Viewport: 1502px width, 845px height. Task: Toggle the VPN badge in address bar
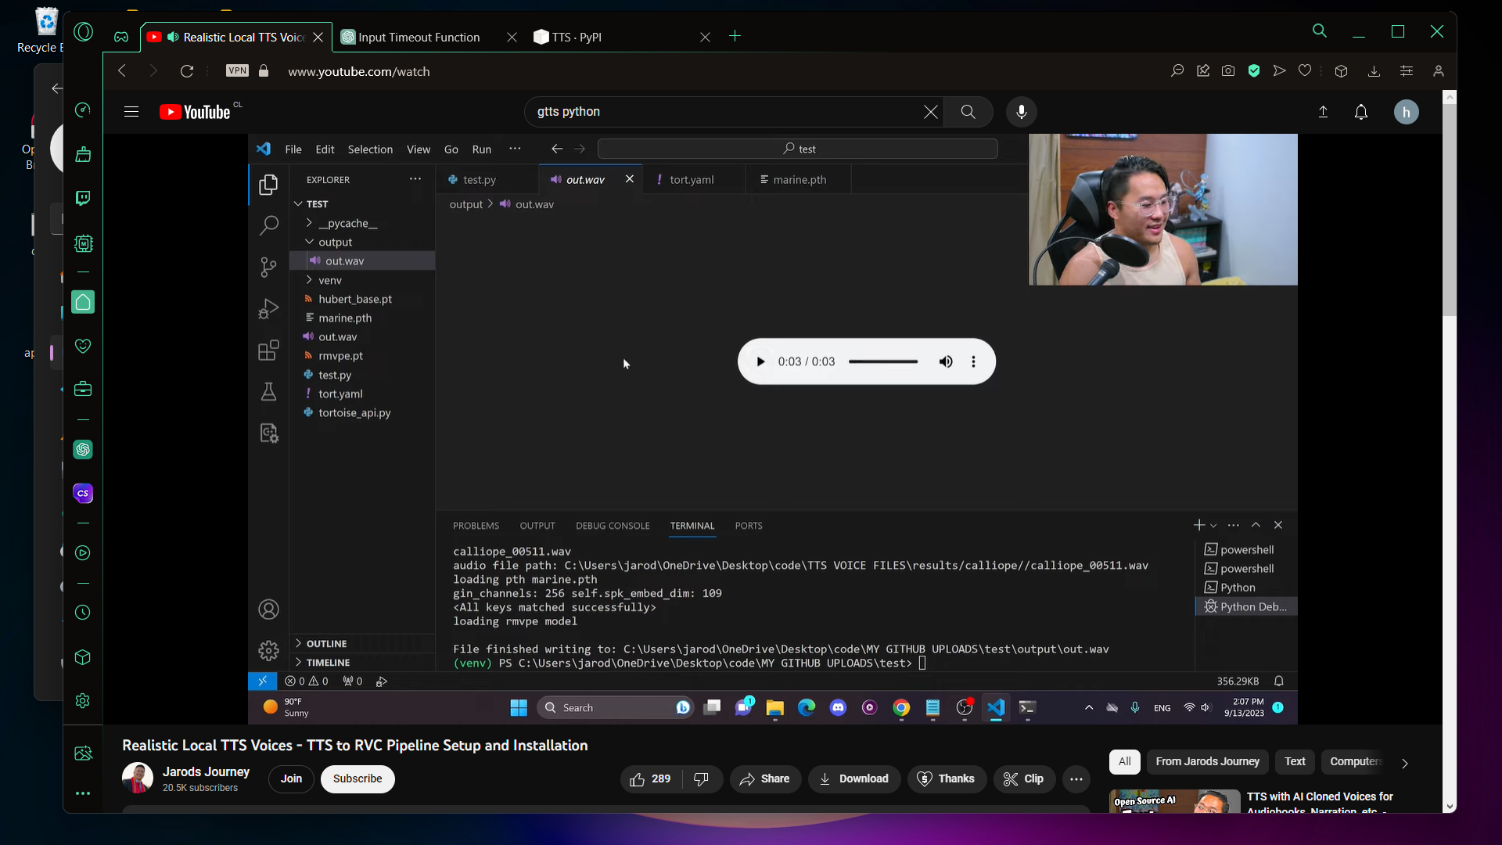237,71
